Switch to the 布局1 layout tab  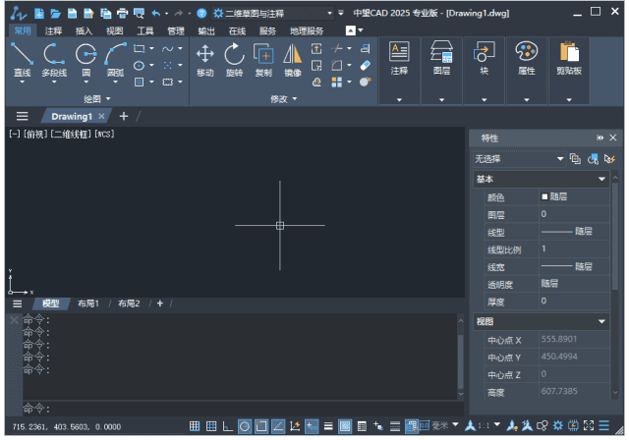click(88, 303)
